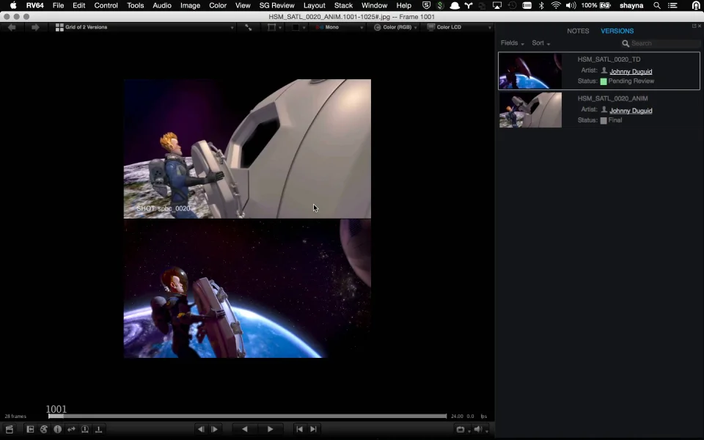
Task: Step forward one frame
Action: [x=215, y=429]
